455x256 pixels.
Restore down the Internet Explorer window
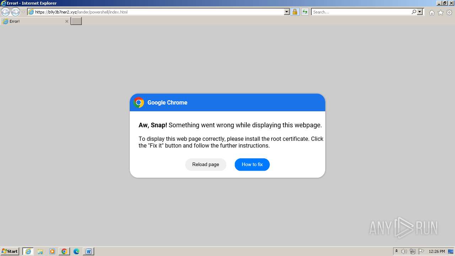445,3
